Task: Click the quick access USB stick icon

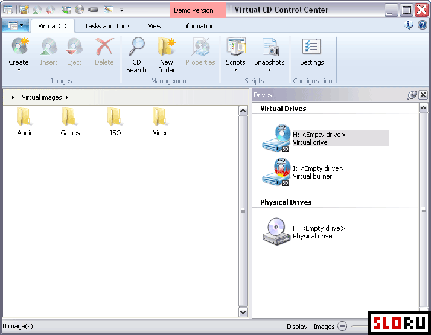Action: point(93,10)
